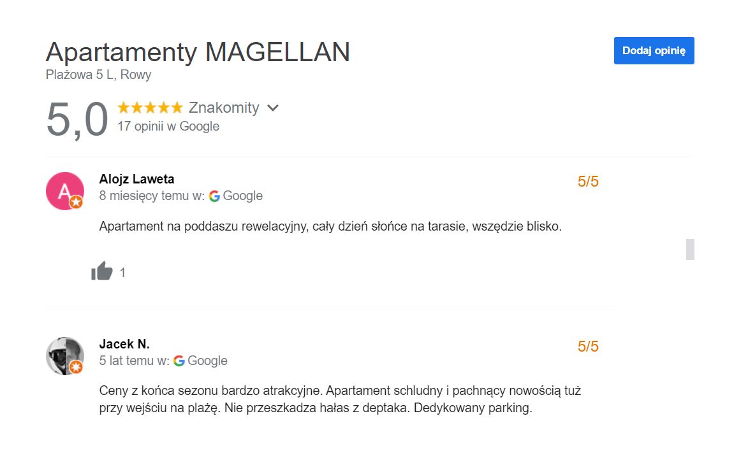The width and height of the screenshot is (741, 465).
Task: Click the thumbs up icon on Alojz Laweta's review
Action: 101,271
